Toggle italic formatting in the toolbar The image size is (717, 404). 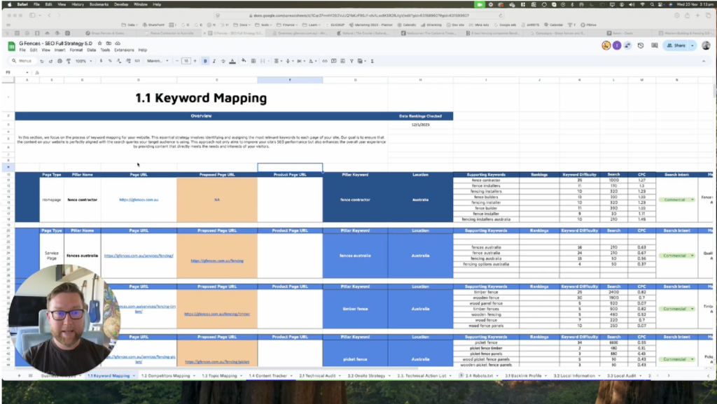214,61
